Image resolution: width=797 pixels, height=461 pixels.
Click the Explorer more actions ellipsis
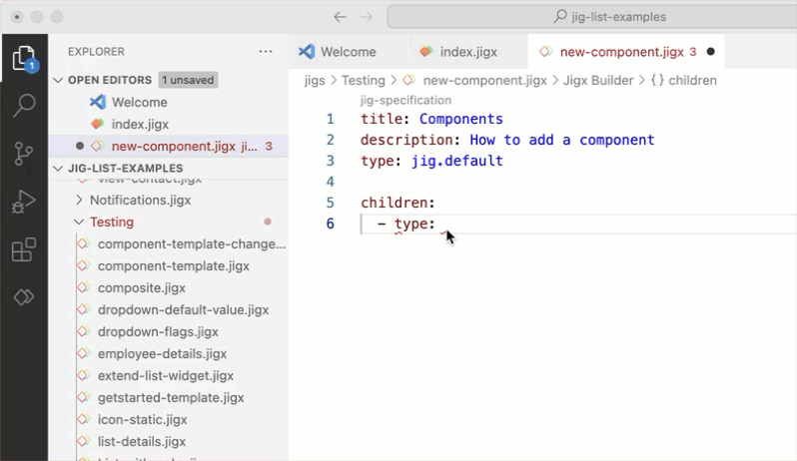(266, 51)
